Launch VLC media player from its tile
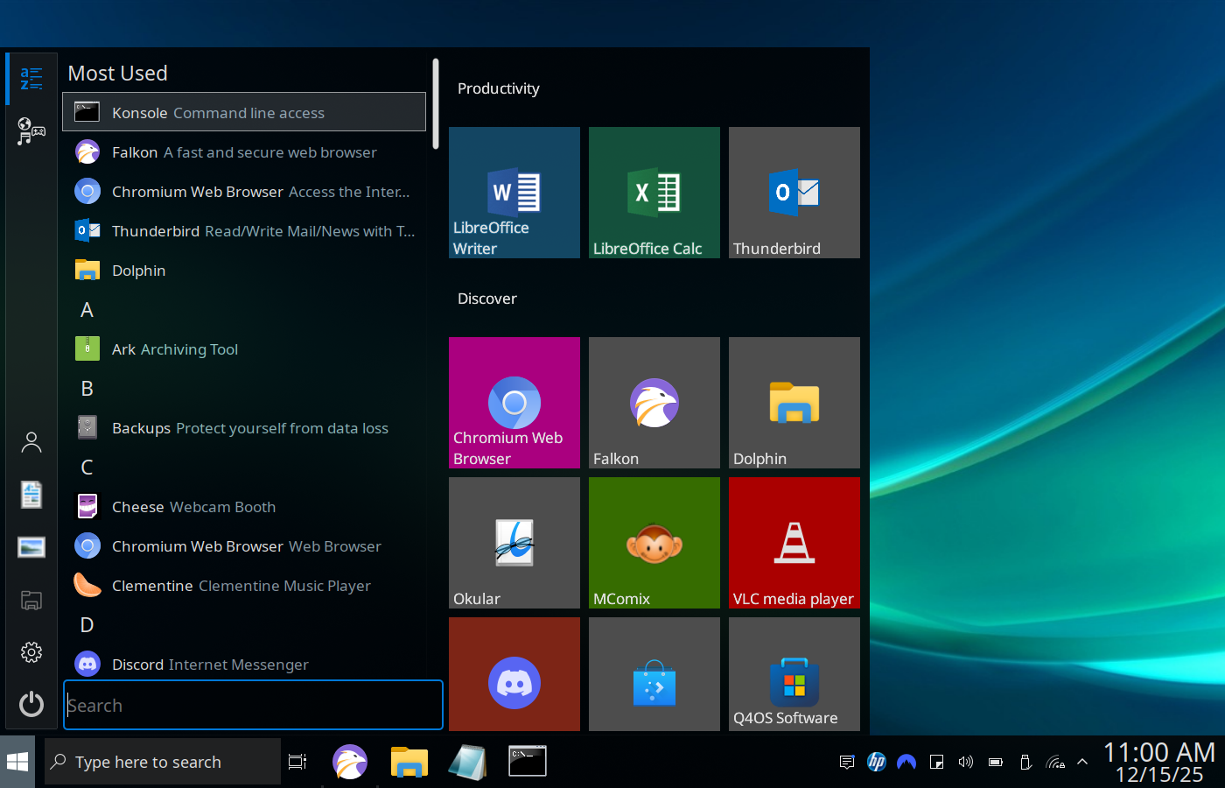The image size is (1225, 788). 794,543
